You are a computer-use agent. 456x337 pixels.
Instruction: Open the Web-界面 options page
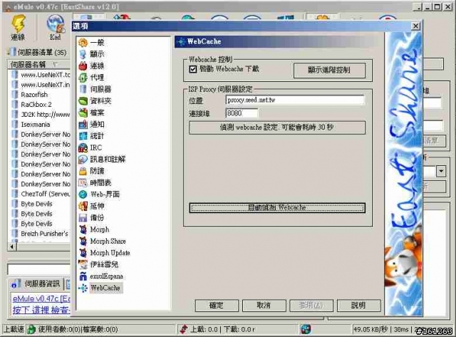tap(99, 195)
